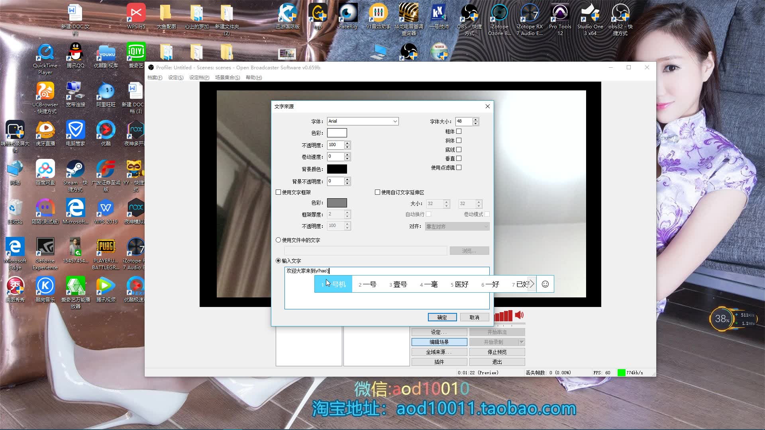Click 1号机 candidate tab
This screenshot has height=430, width=765.
[x=333, y=284]
